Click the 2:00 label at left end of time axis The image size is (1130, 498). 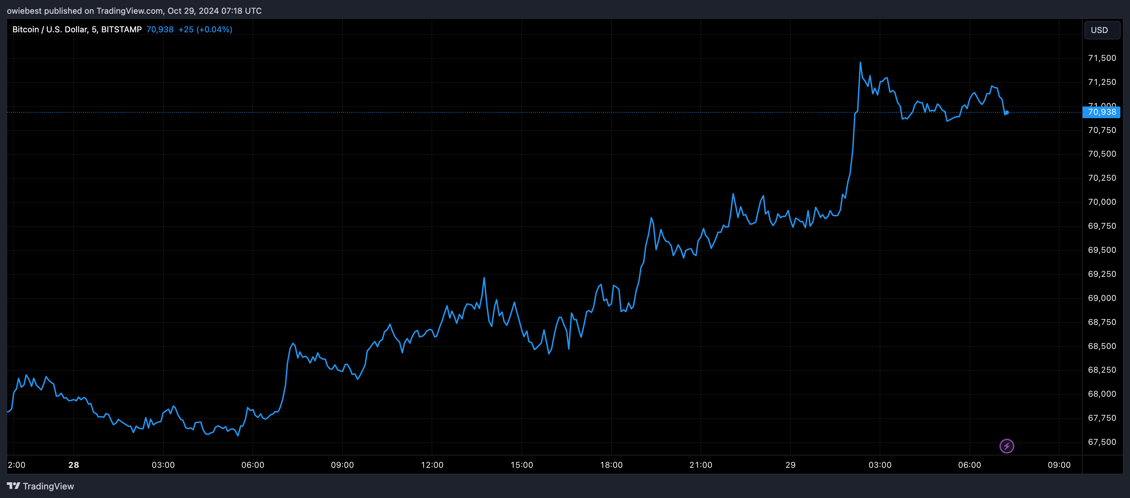point(17,465)
